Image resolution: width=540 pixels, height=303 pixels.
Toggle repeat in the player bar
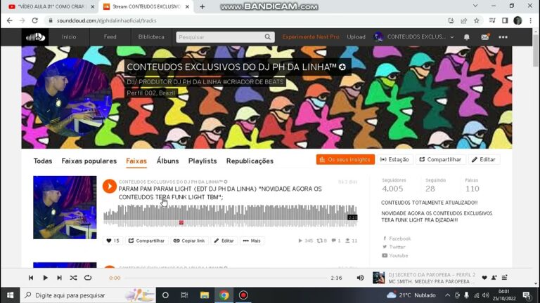point(88,278)
